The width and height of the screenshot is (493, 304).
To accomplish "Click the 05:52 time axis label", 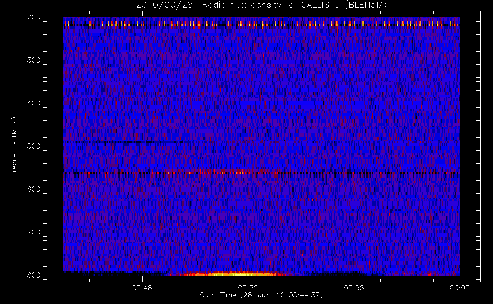I will [248, 288].
